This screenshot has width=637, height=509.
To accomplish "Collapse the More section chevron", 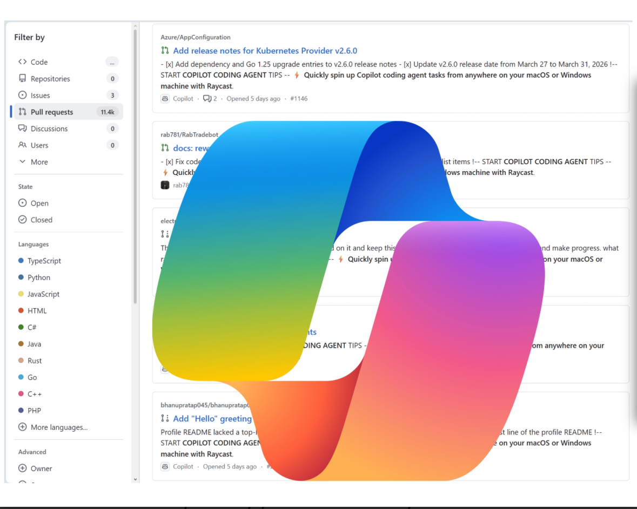I will [x=22, y=161].
